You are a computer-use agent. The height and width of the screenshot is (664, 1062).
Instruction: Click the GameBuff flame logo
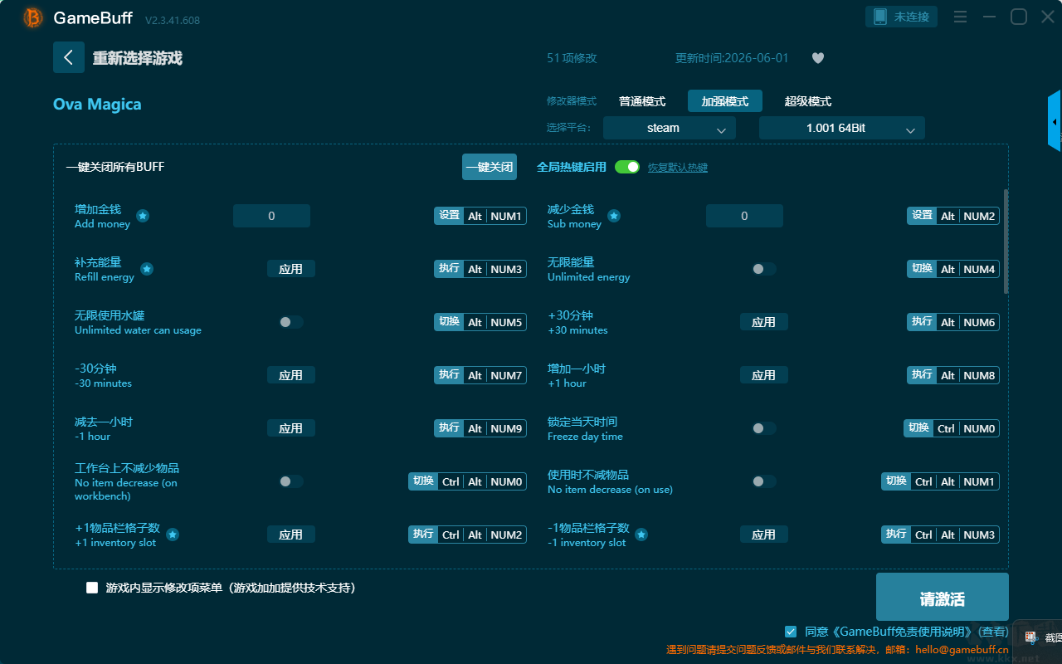coord(33,17)
